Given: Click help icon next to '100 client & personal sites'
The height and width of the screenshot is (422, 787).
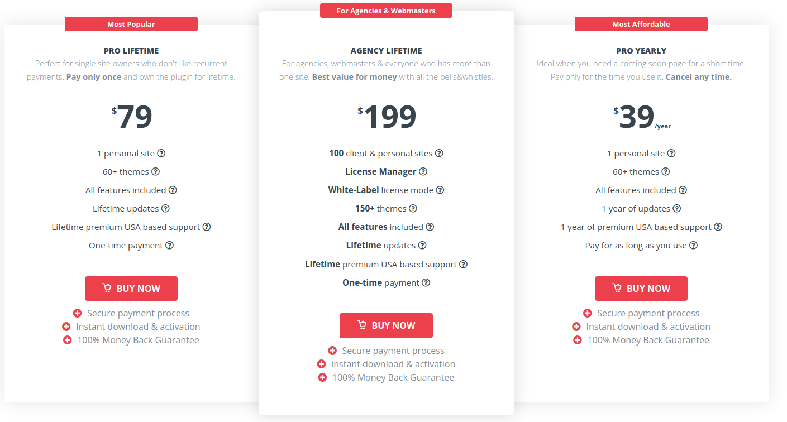Looking at the screenshot, I should (x=439, y=153).
